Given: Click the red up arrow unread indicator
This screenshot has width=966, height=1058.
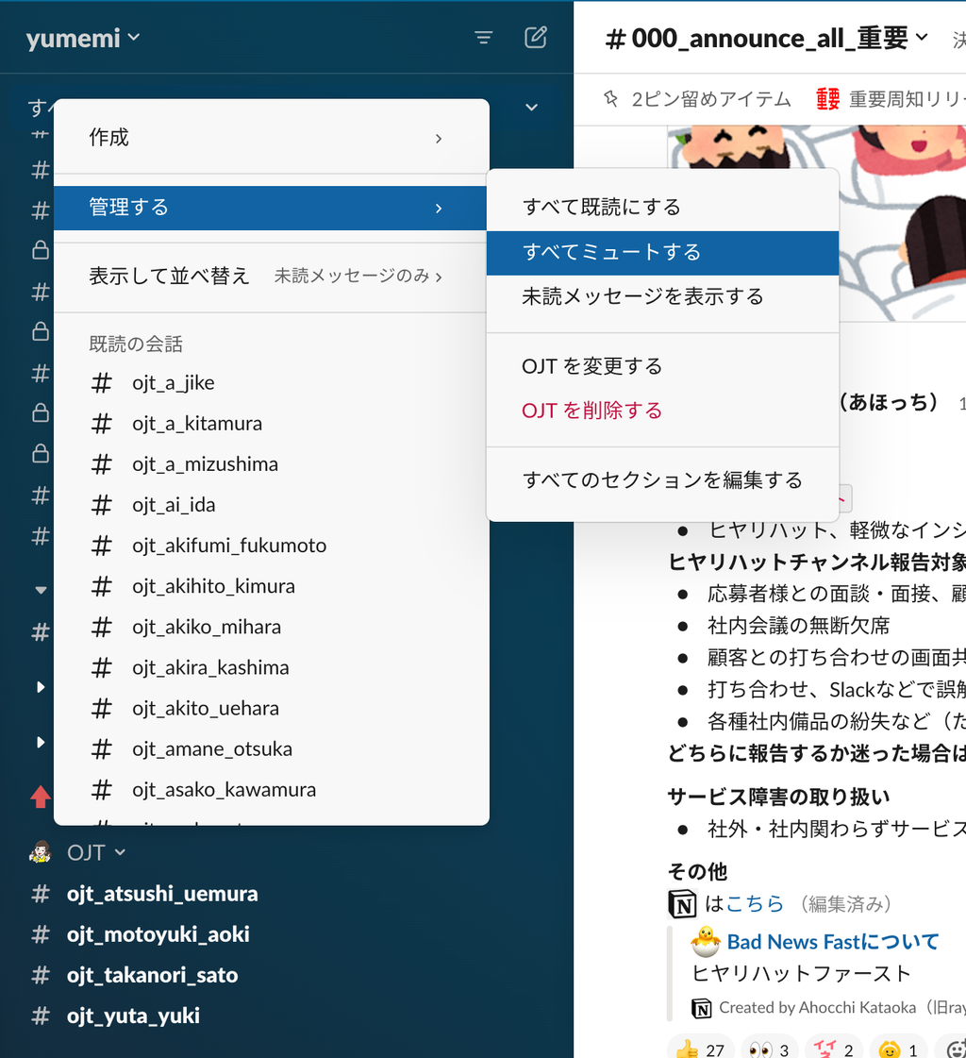Looking at the screenshot, I should (40, 798).
